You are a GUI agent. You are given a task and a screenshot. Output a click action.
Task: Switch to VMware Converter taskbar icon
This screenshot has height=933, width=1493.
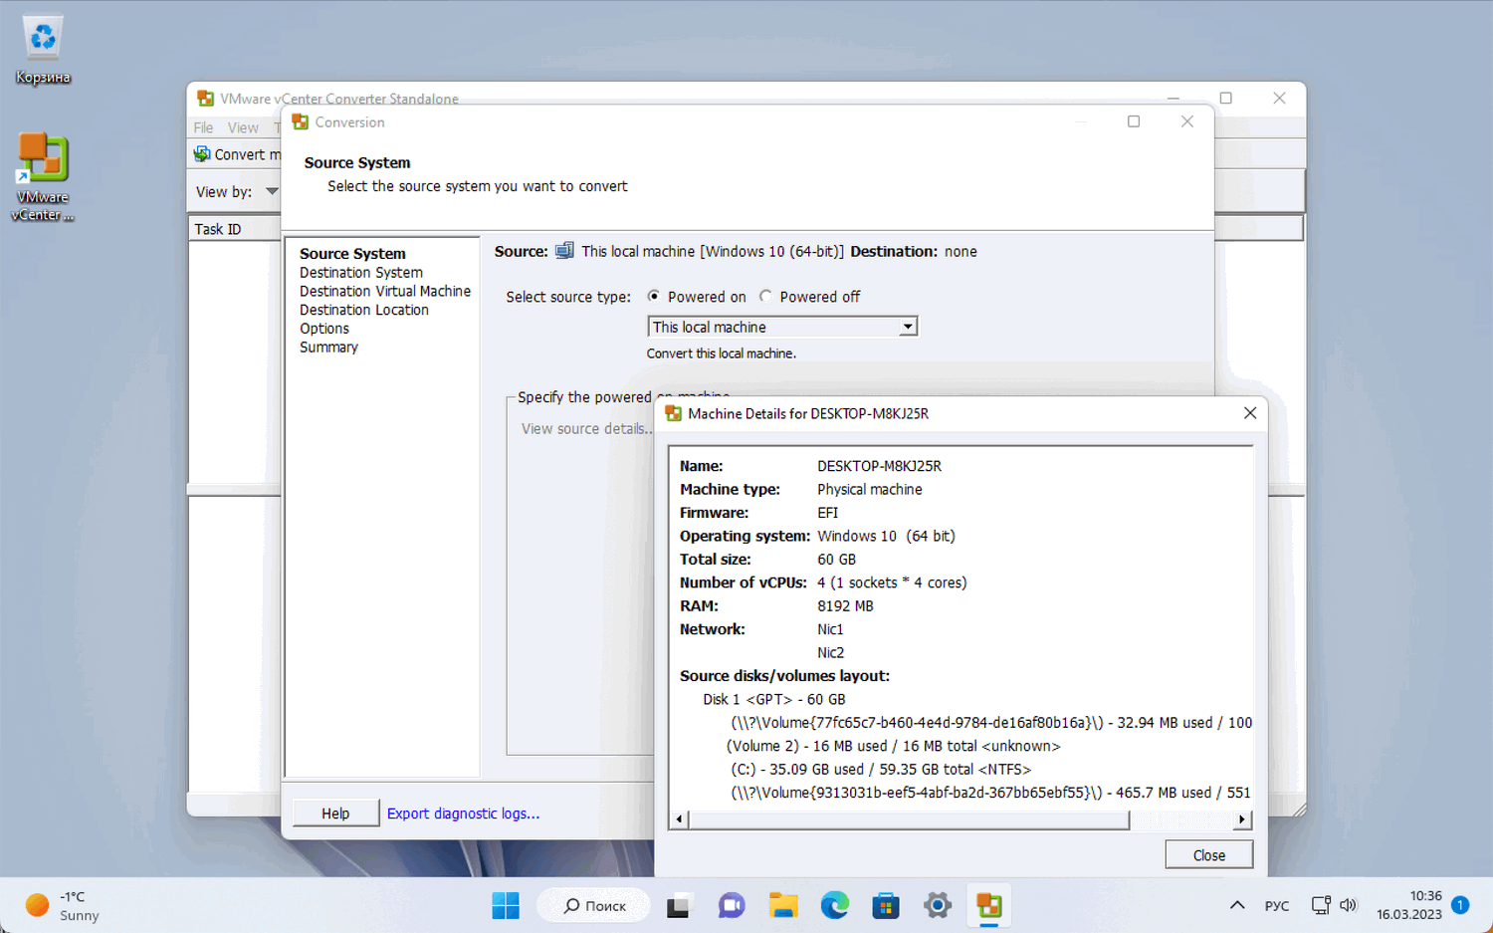click(989, 906)
